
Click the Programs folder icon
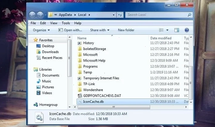[x=79, y=66]
